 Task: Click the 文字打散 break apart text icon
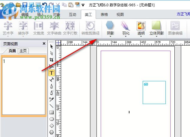pos(70,25)
